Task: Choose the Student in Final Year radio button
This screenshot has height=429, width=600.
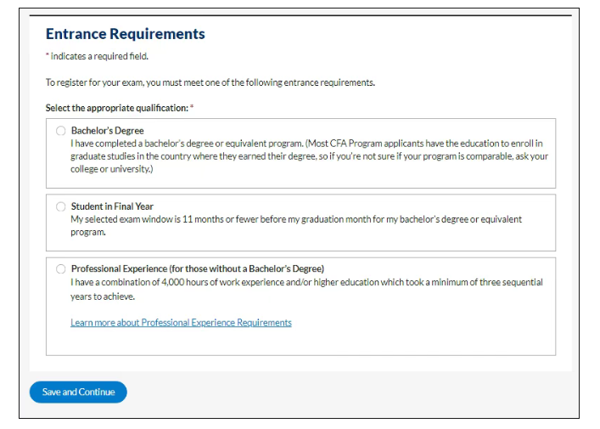Action: point(60,206)
